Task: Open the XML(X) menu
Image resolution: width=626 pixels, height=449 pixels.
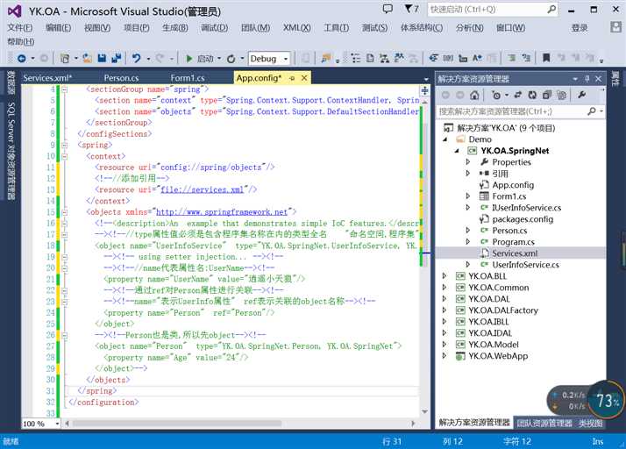Action: click(297, 27)
